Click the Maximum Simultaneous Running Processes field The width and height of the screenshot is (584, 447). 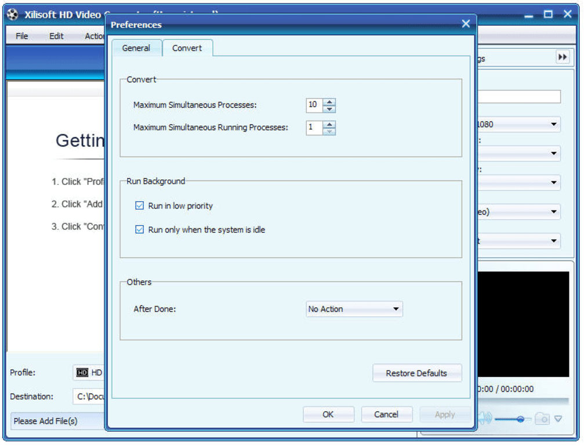(314, 128)
